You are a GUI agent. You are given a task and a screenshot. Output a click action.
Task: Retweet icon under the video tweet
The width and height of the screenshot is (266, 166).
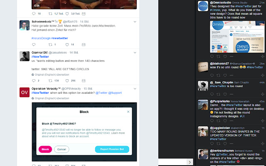[x=50, y=14]
